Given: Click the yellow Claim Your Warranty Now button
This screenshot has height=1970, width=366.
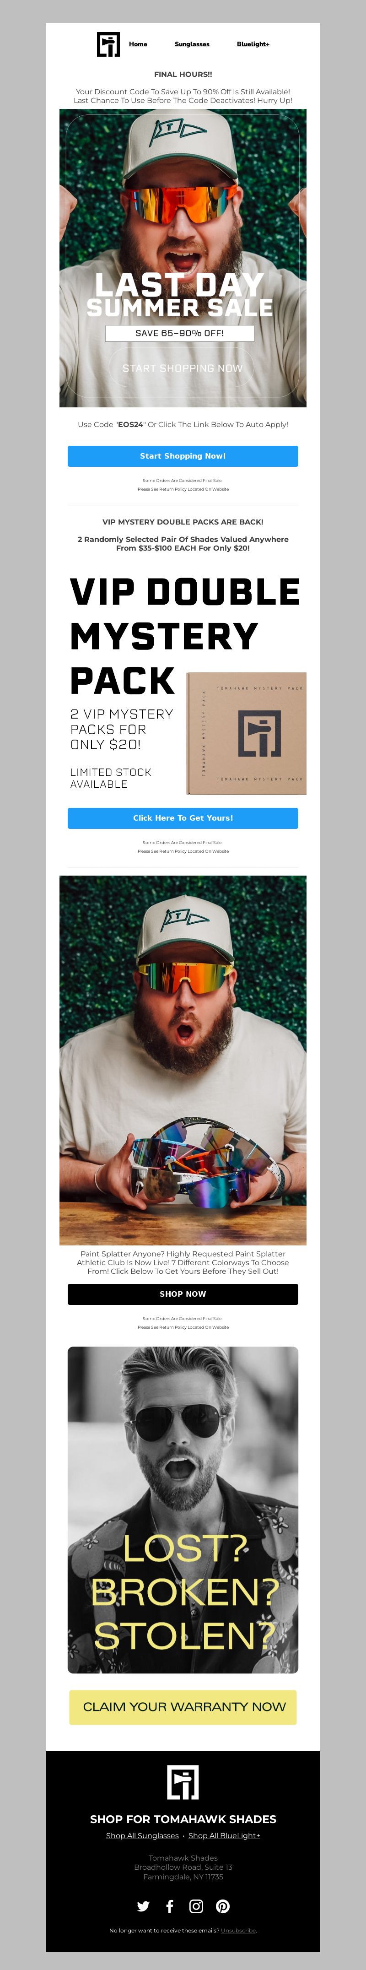Looking at the screenshot, I should [183, 1707].
